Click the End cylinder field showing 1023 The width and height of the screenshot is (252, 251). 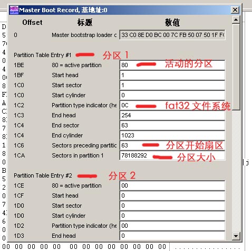pos(172,135)
